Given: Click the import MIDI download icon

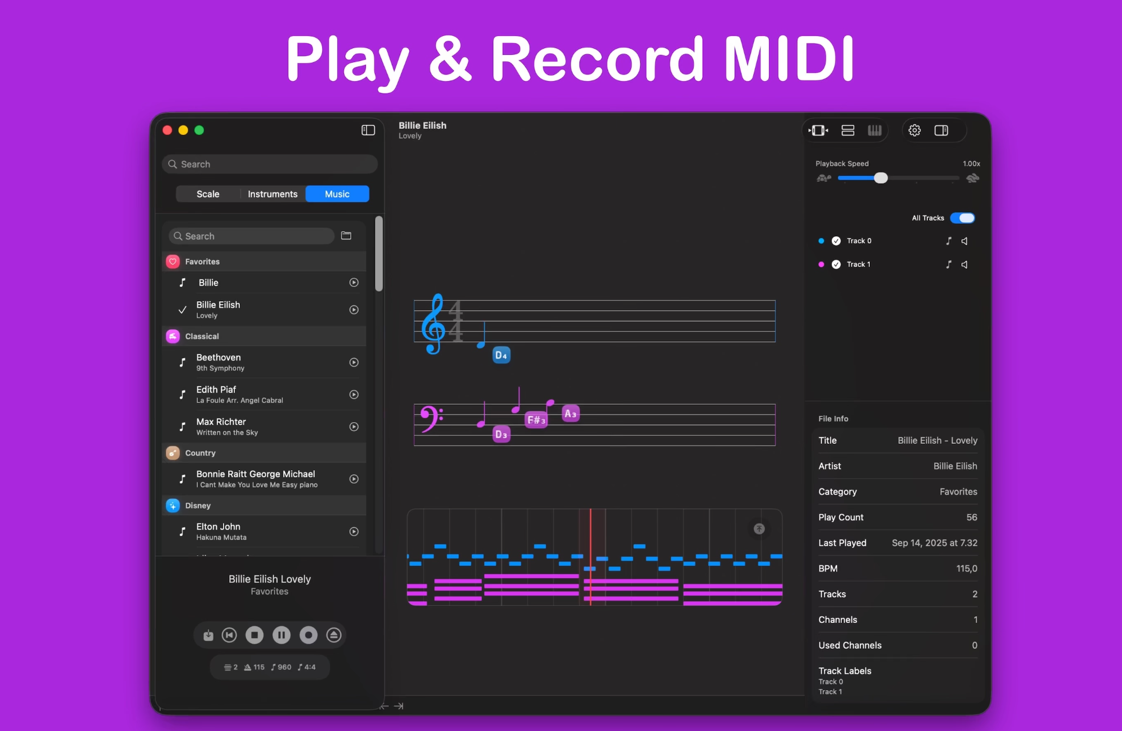Looking at the screenshot, I should click(208, 635).
